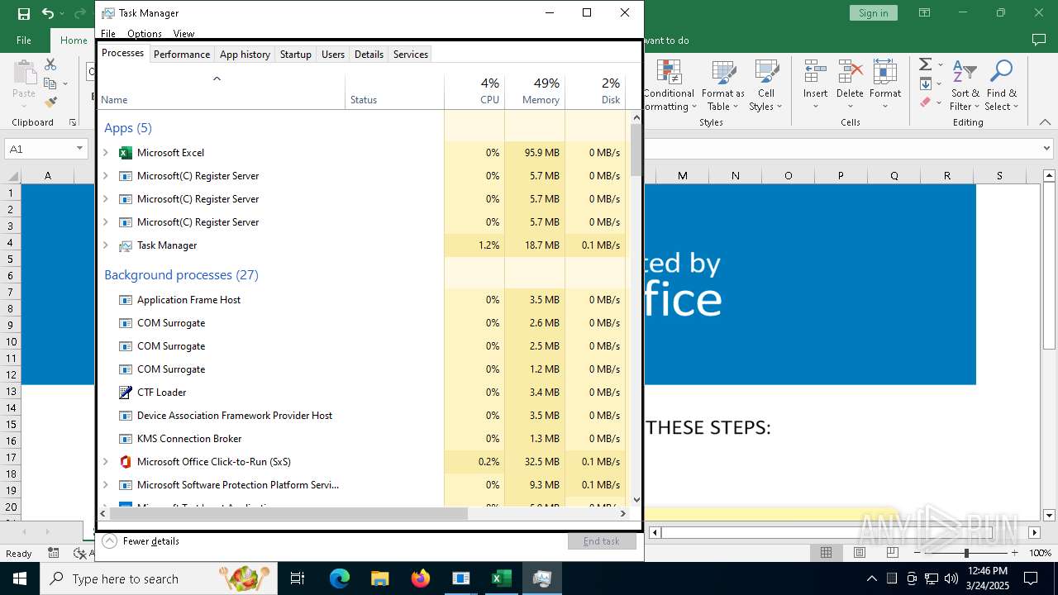This screenshot has height=595, width=1058.
Task: Collapse the Excel ribbon
Action: [x=1046, y=122]
